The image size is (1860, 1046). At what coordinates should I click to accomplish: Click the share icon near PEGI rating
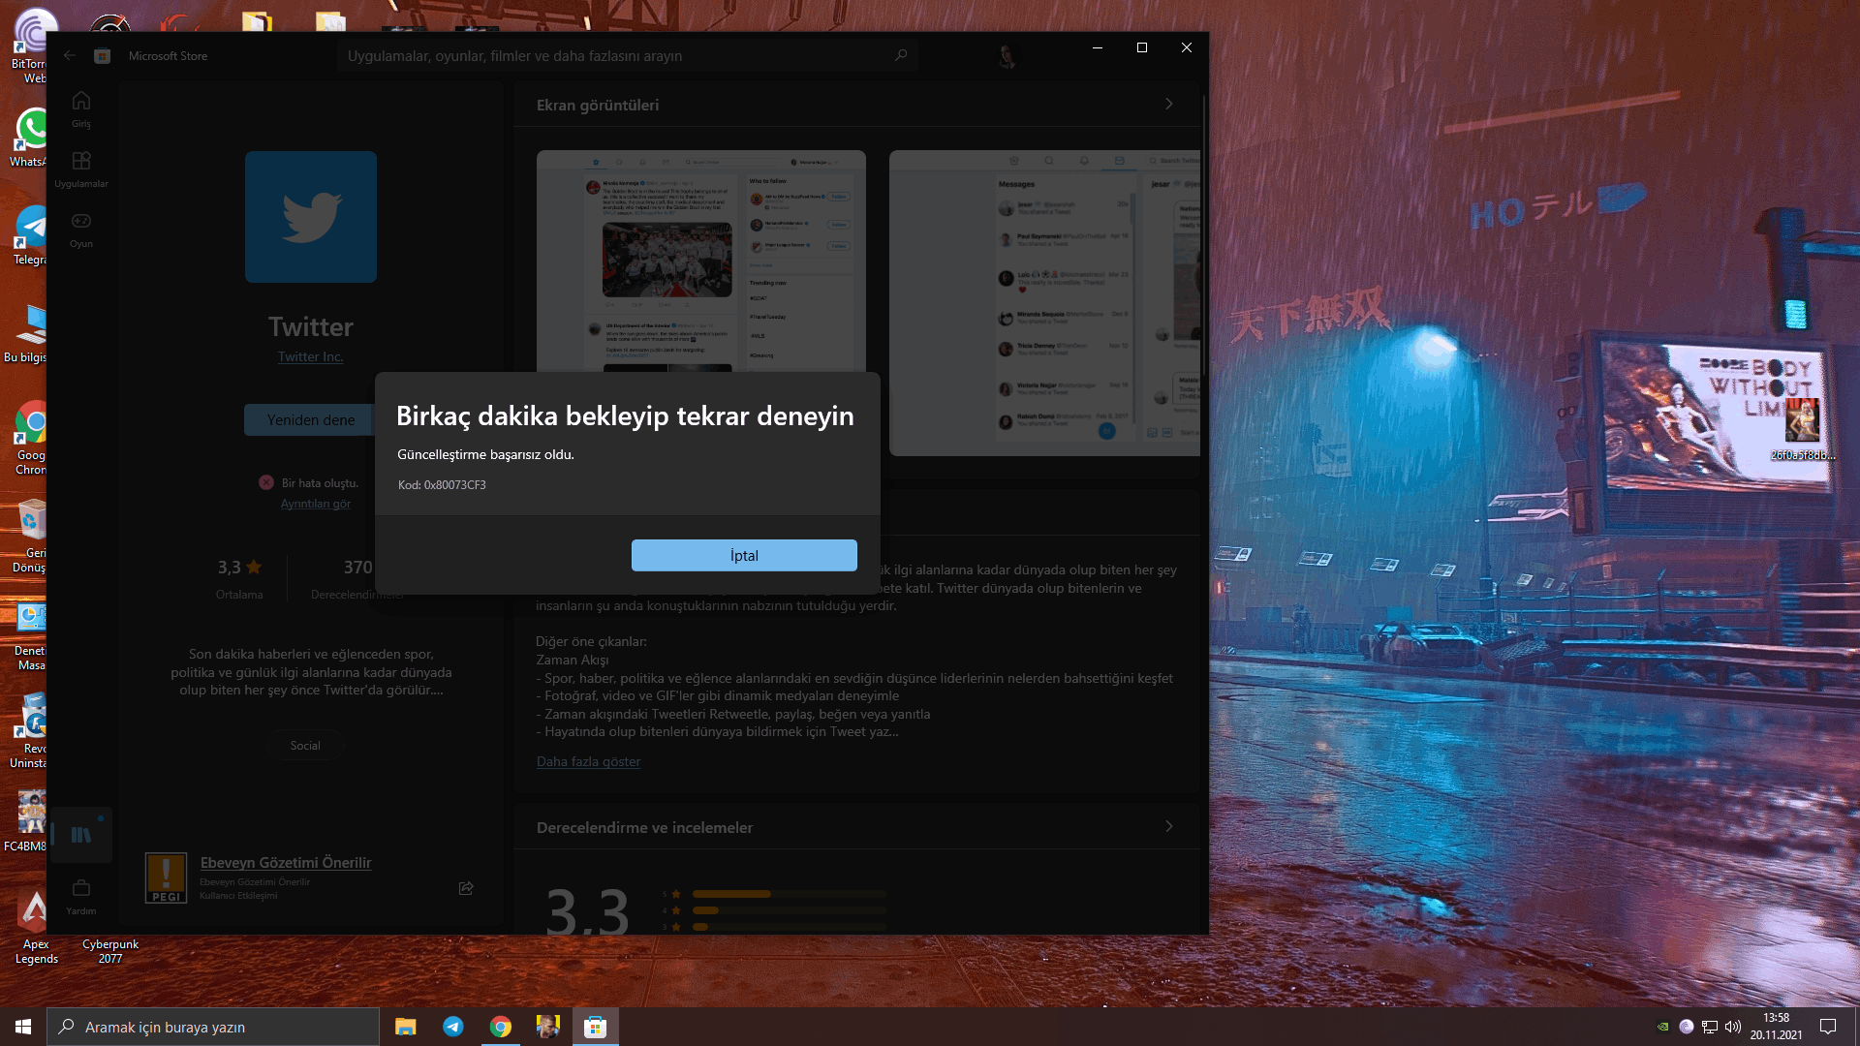tap(466, 888)
